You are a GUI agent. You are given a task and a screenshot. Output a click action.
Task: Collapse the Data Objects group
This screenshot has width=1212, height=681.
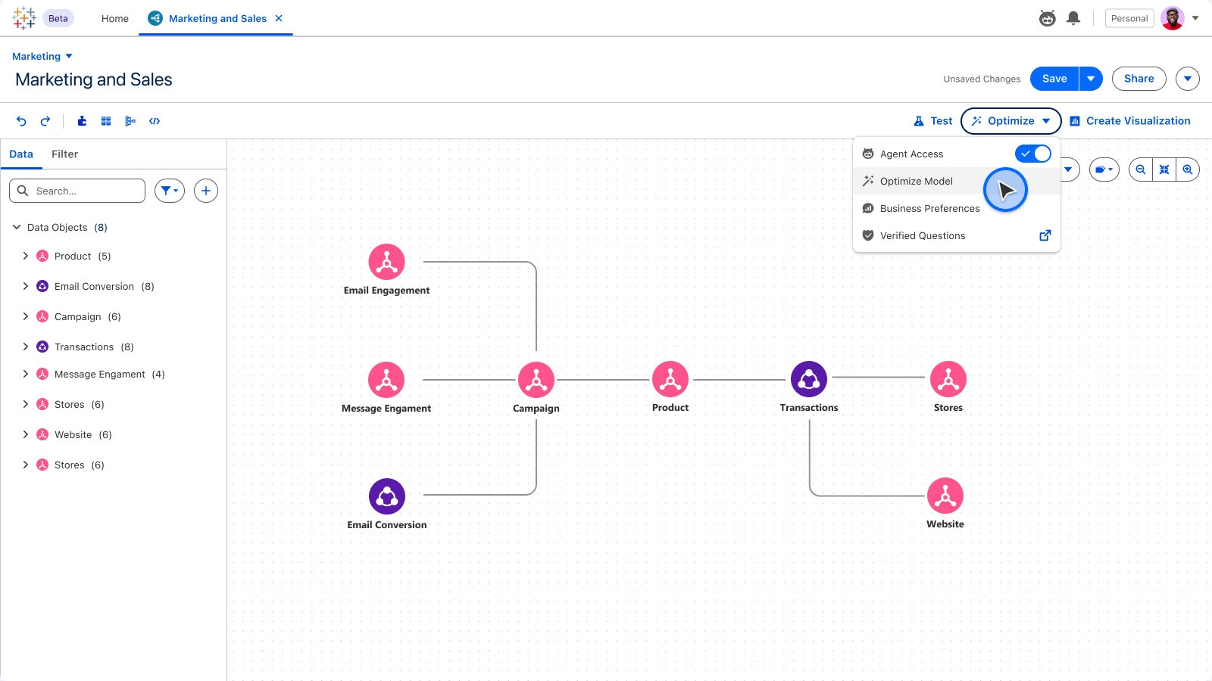point(17,227)
